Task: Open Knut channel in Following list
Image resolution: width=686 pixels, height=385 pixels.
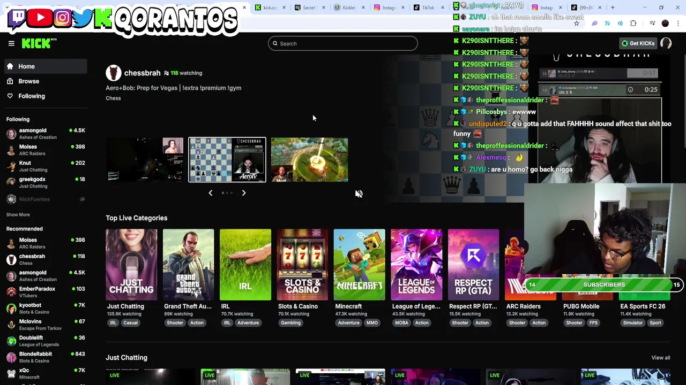Action: pyautogui.click(x=46, y=166)
